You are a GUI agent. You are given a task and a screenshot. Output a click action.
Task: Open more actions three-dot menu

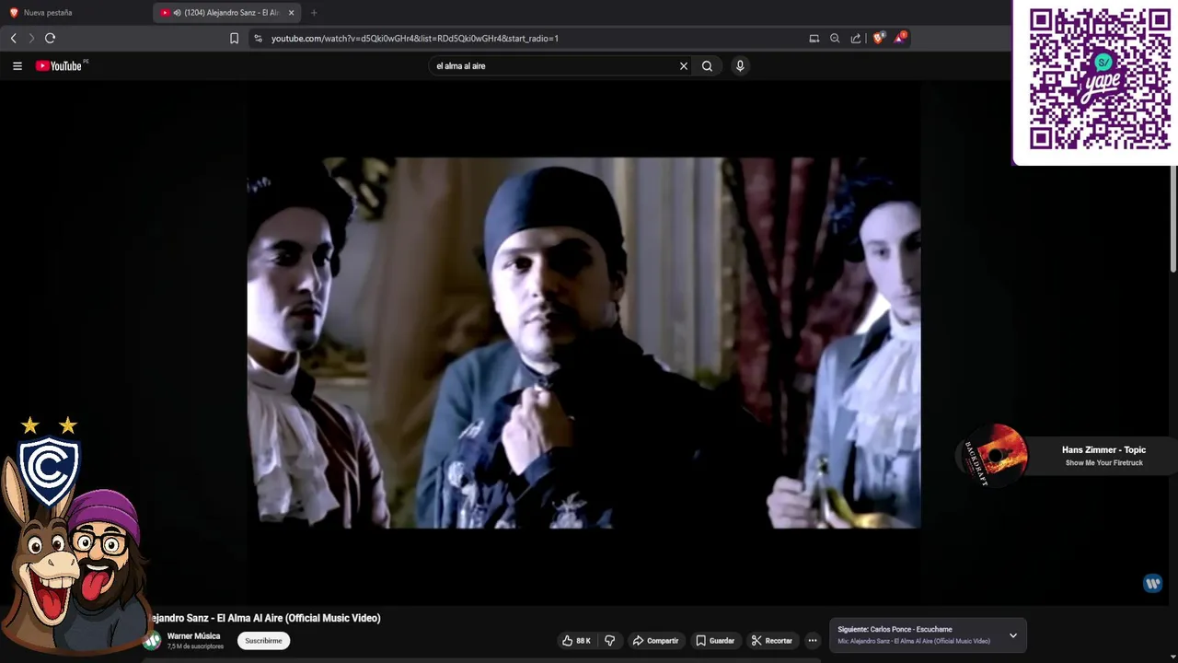pyautogui.click(x=812, y=641)
